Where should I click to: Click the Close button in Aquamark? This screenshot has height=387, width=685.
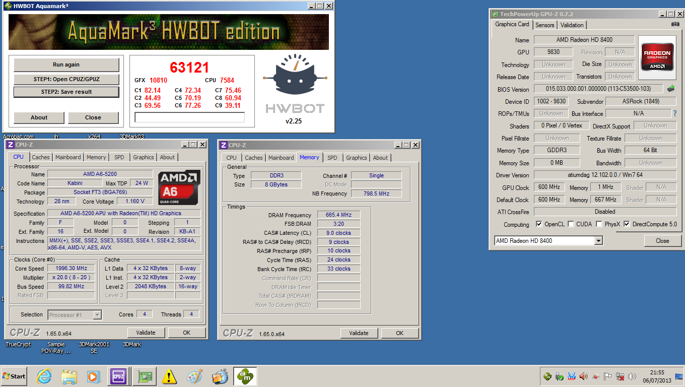pyautogui.click(x=93, y=117)
